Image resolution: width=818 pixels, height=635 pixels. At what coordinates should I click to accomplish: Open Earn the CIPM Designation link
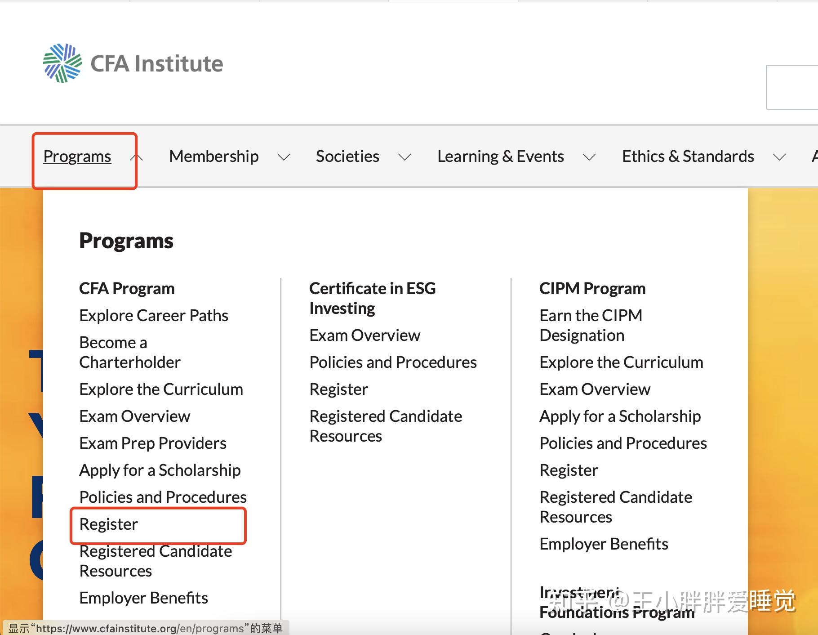(591, 326)
